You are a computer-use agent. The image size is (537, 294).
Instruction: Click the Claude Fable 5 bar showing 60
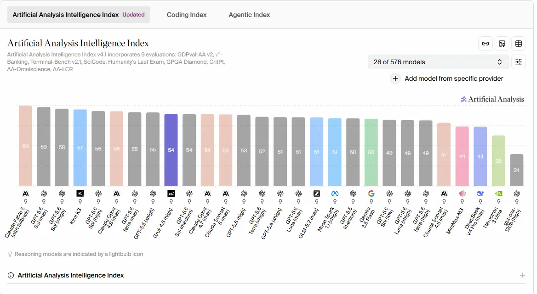25,146
